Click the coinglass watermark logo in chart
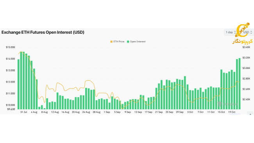This screenshot has width=254, height=143. click(x=228, y=104)
